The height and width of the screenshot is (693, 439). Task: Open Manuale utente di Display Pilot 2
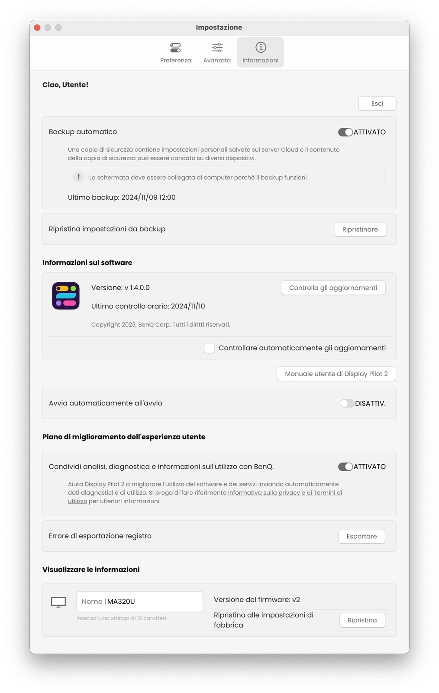(336, 374)
